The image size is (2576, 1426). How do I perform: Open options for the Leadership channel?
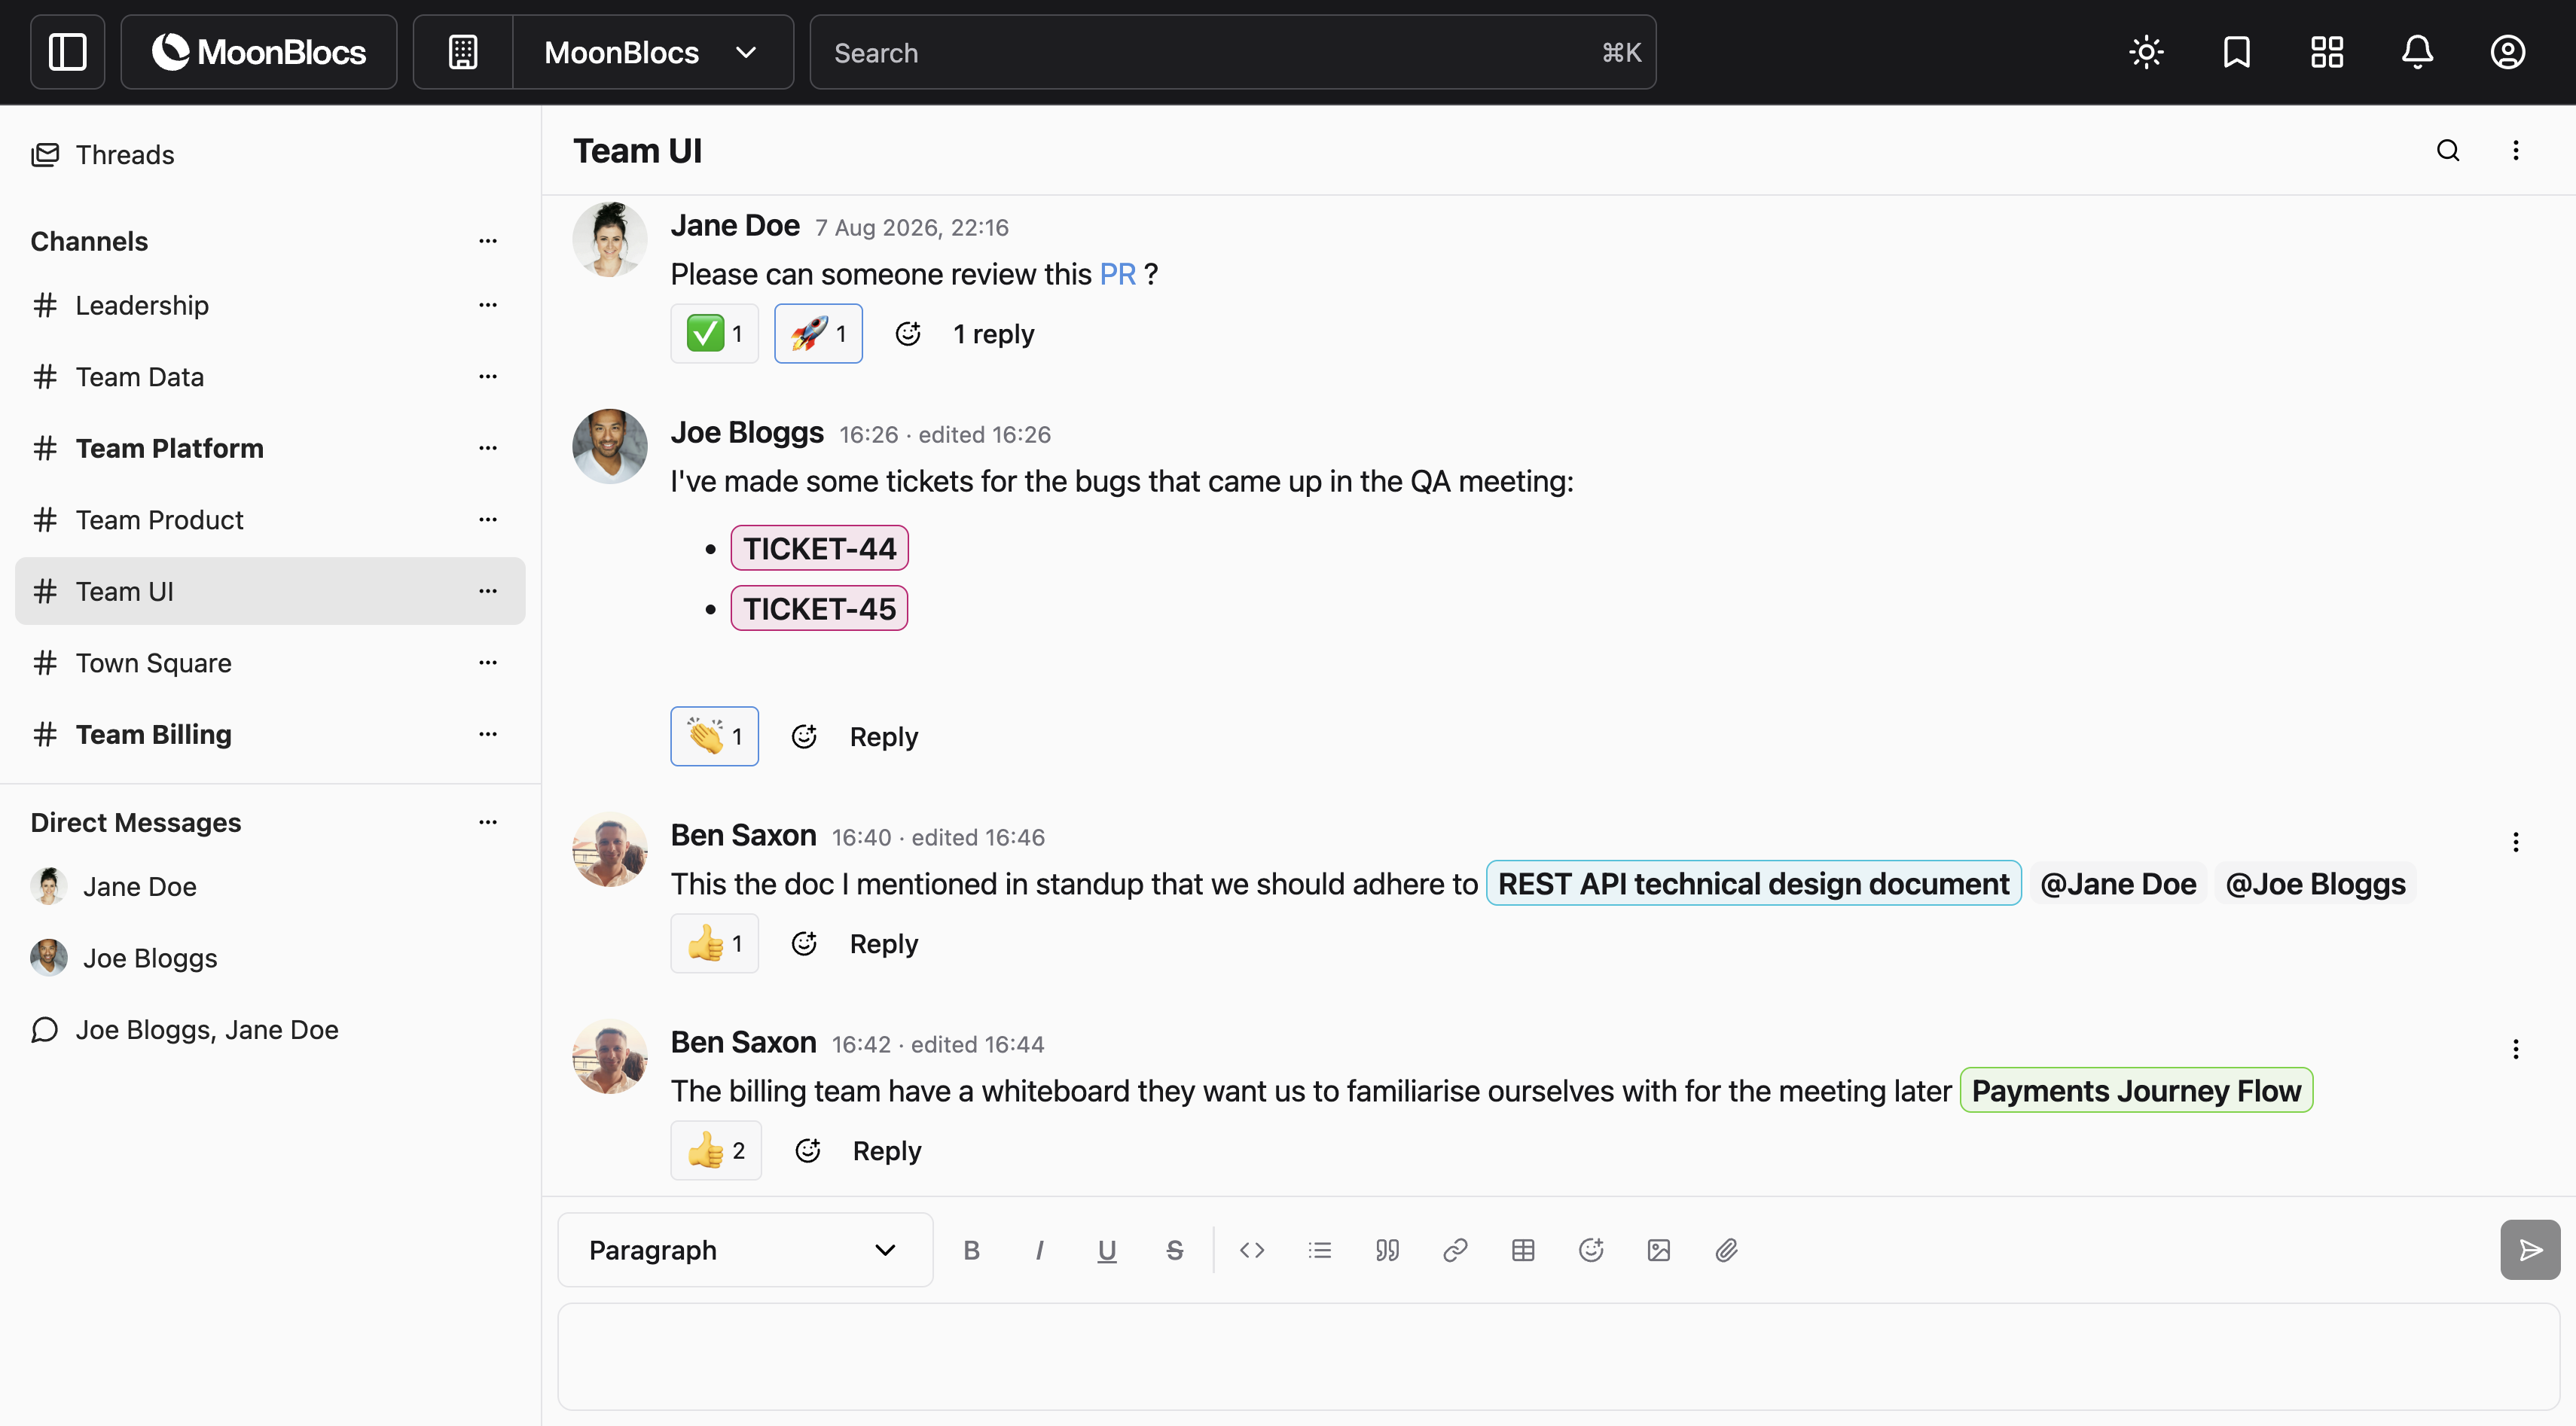click(488, 305)
